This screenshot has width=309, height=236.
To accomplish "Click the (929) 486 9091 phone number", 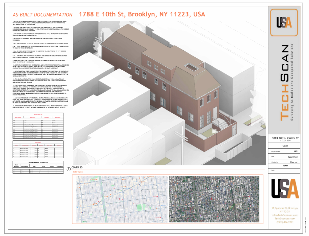I will 284,222.
